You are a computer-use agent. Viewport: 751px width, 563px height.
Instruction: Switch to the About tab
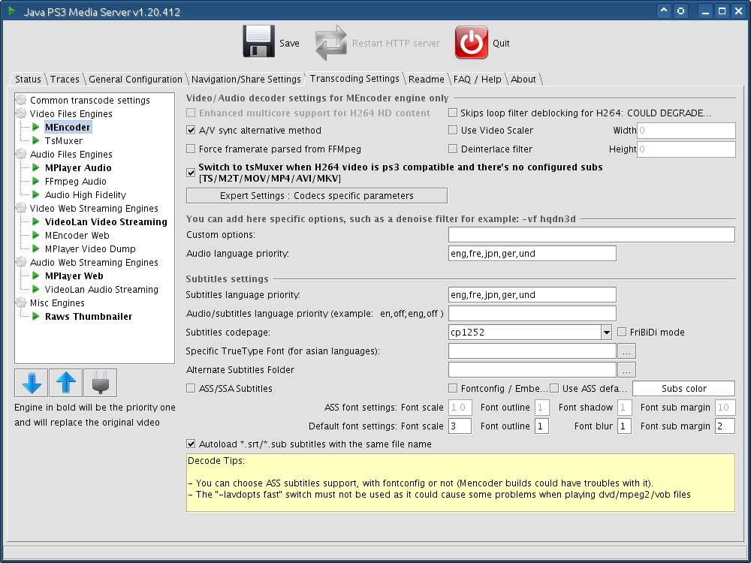[523, 80]
